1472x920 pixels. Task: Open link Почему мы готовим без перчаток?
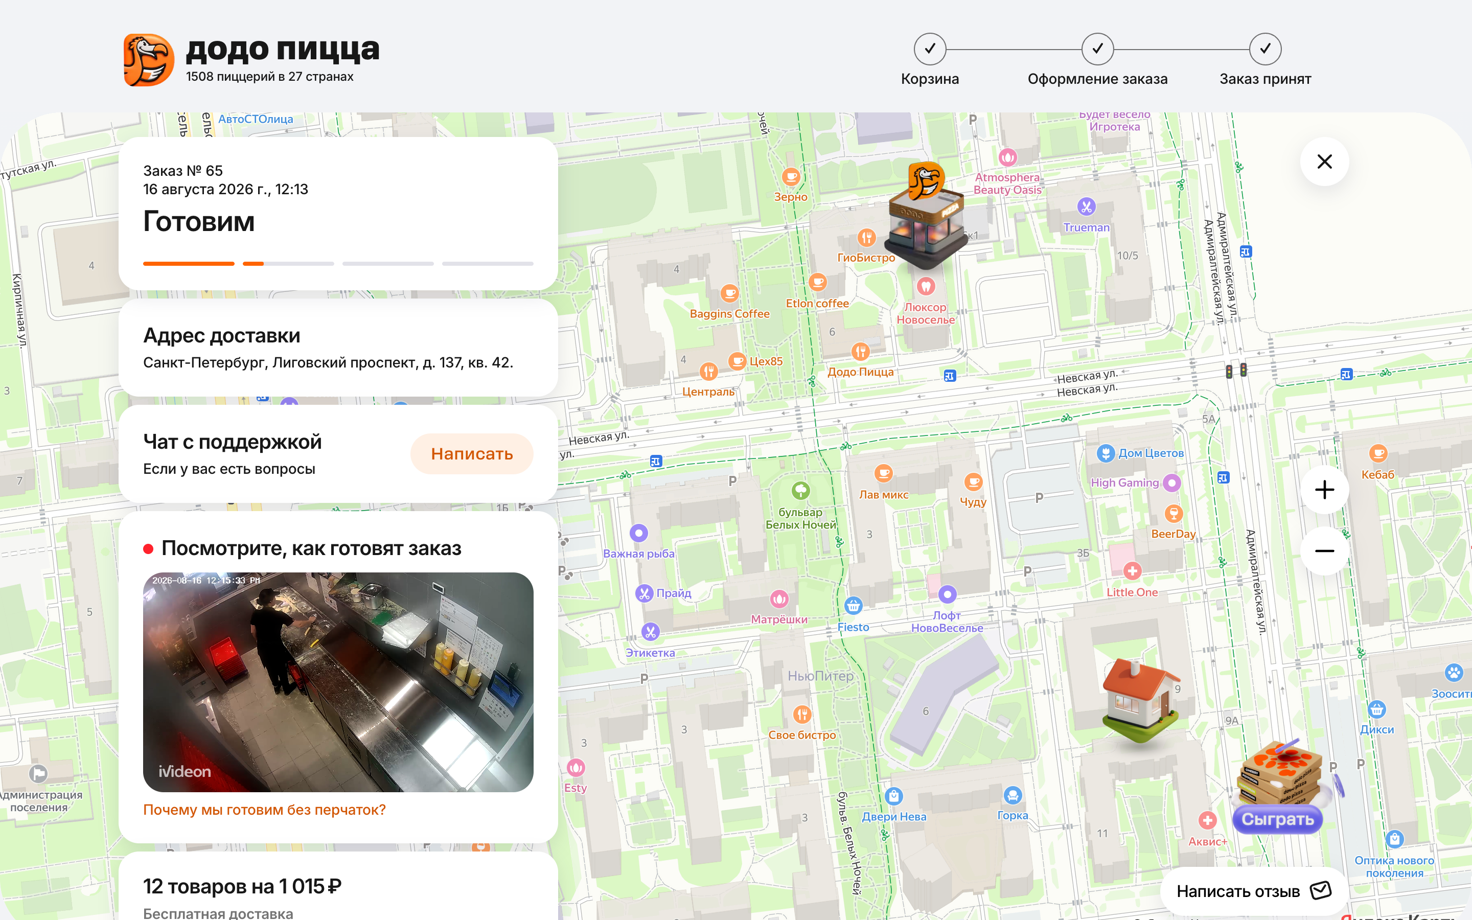pyautogui.click(x=264, y=810)
